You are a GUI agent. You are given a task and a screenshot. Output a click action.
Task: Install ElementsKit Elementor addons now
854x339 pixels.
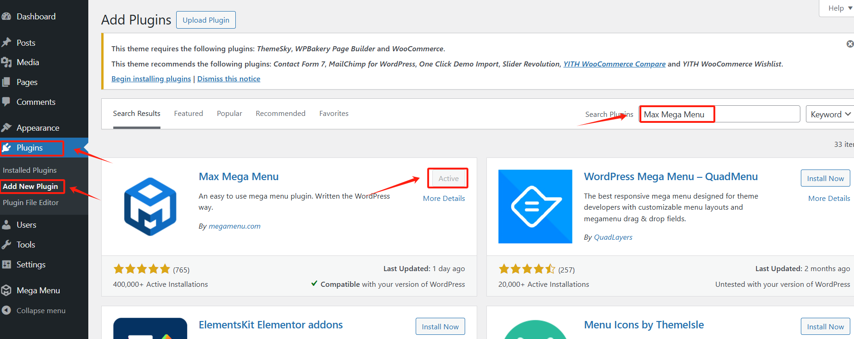(440, 327)
